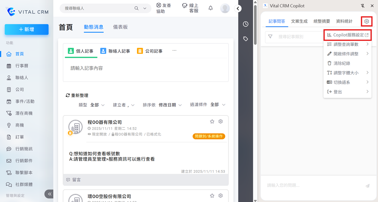The image size is (378, 202).
Task: Collapse the left sidebar with double-arrow button
Action: pos(50,194)
